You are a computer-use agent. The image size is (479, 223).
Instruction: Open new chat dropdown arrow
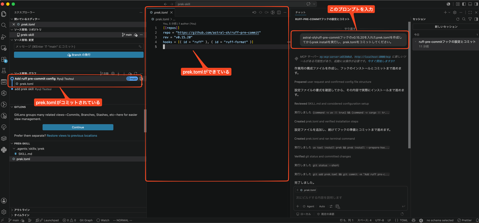449,13
